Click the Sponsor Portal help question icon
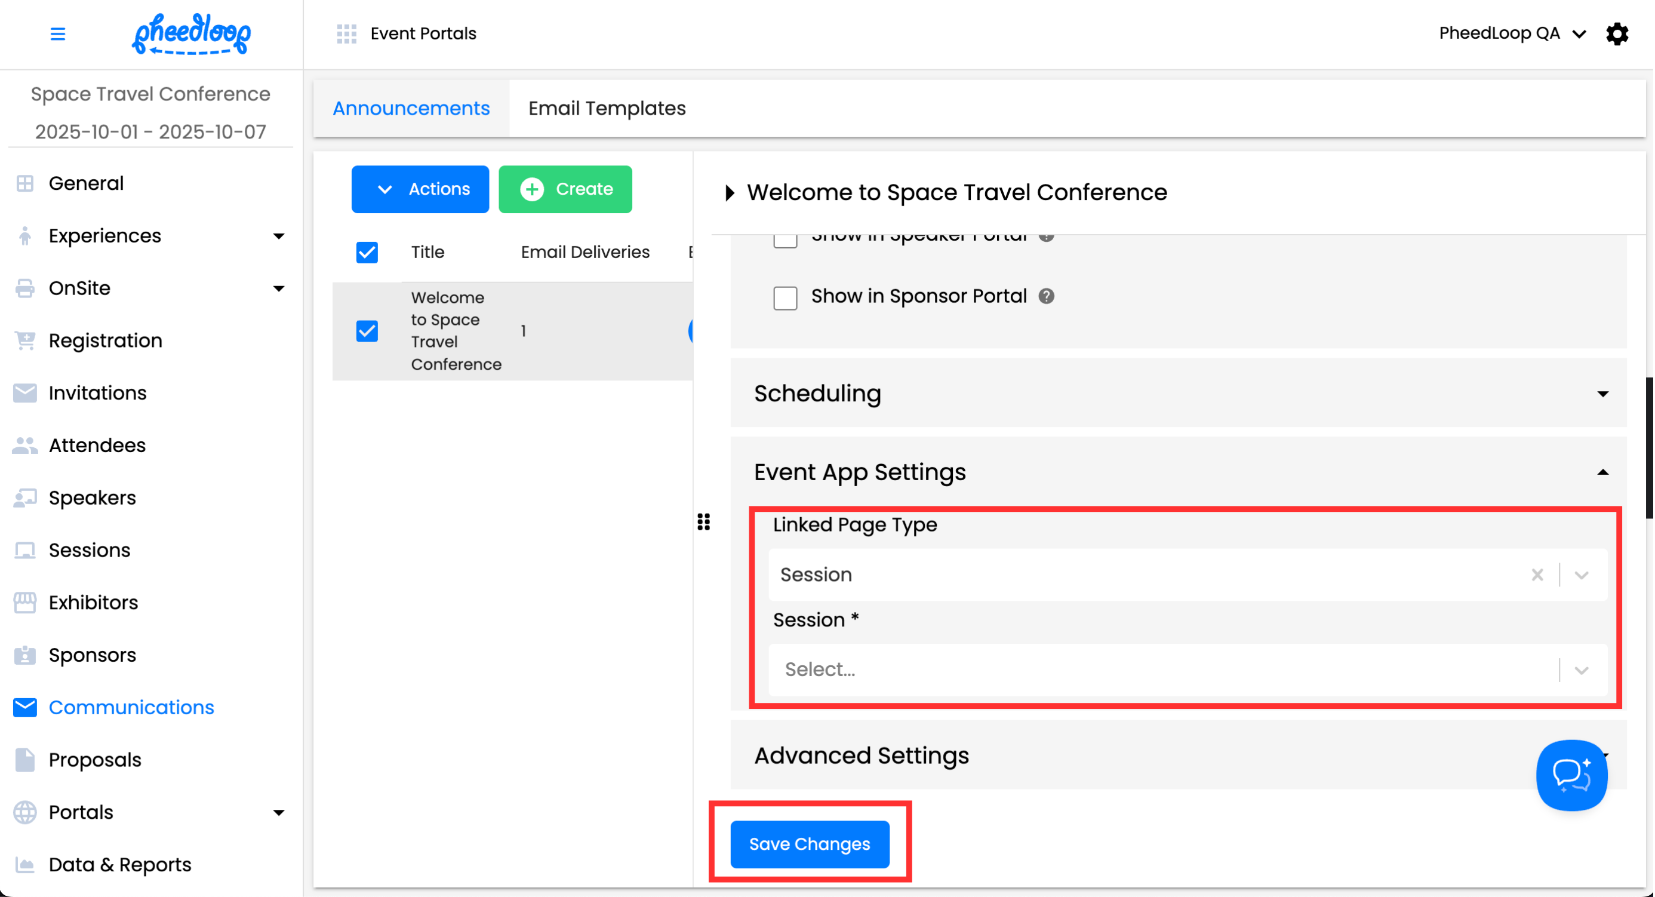This screenshot has height=897, width=1655. click(x=1046, y=296)
